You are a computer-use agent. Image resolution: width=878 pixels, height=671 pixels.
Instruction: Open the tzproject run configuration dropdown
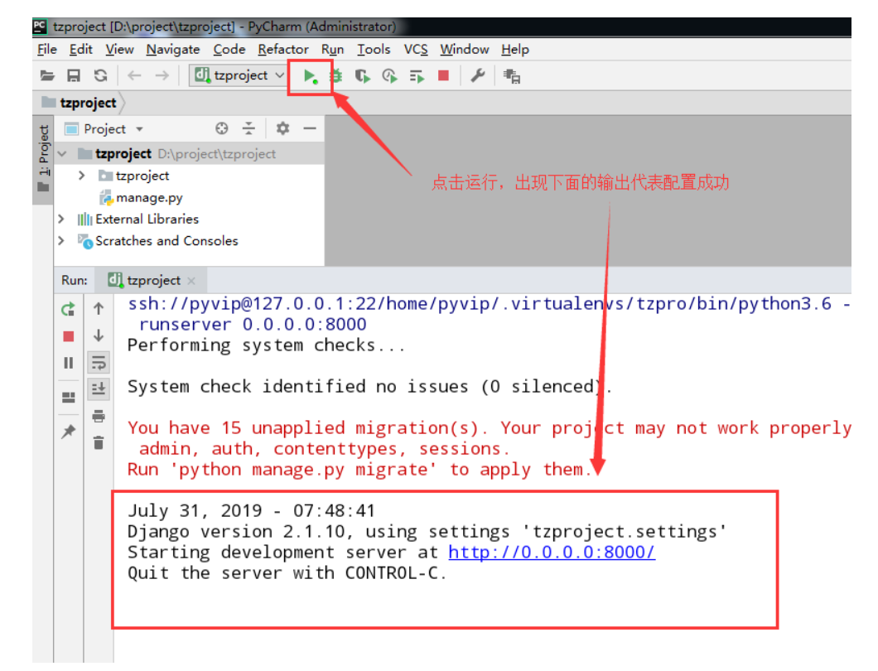(239, 75)
